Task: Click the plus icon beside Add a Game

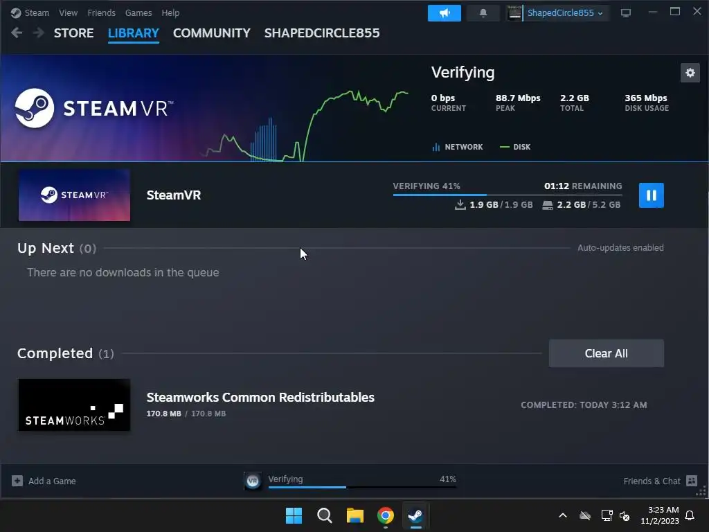Action: tap(17, 481)
